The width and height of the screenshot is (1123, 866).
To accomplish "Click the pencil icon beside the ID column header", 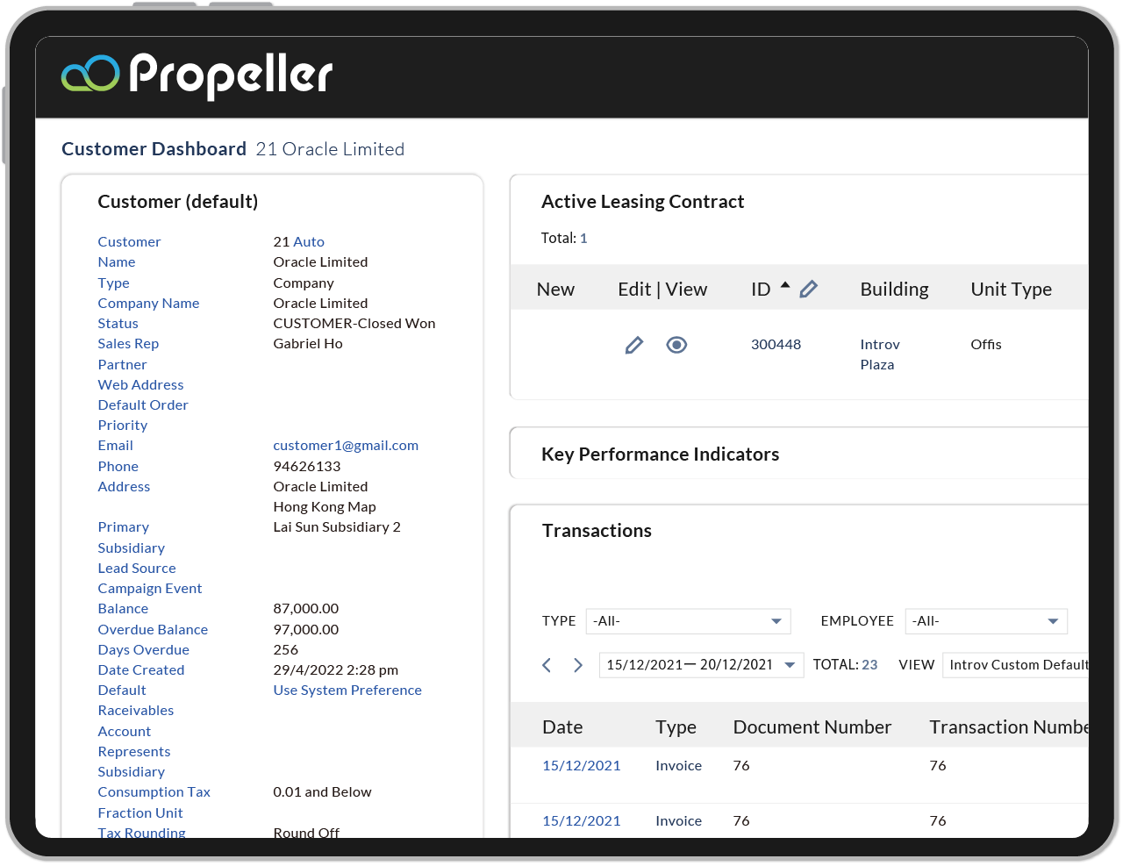I will (x=808, y=288).
